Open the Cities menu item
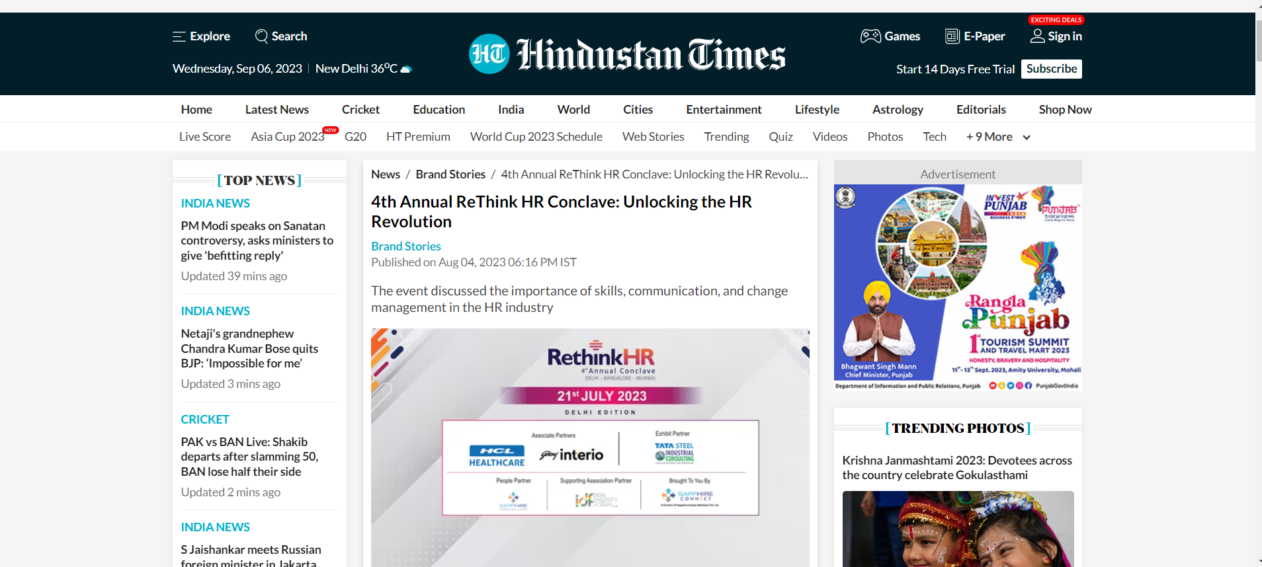 pos(638,110)
